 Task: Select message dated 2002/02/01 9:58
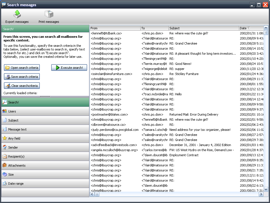point(177,120)
